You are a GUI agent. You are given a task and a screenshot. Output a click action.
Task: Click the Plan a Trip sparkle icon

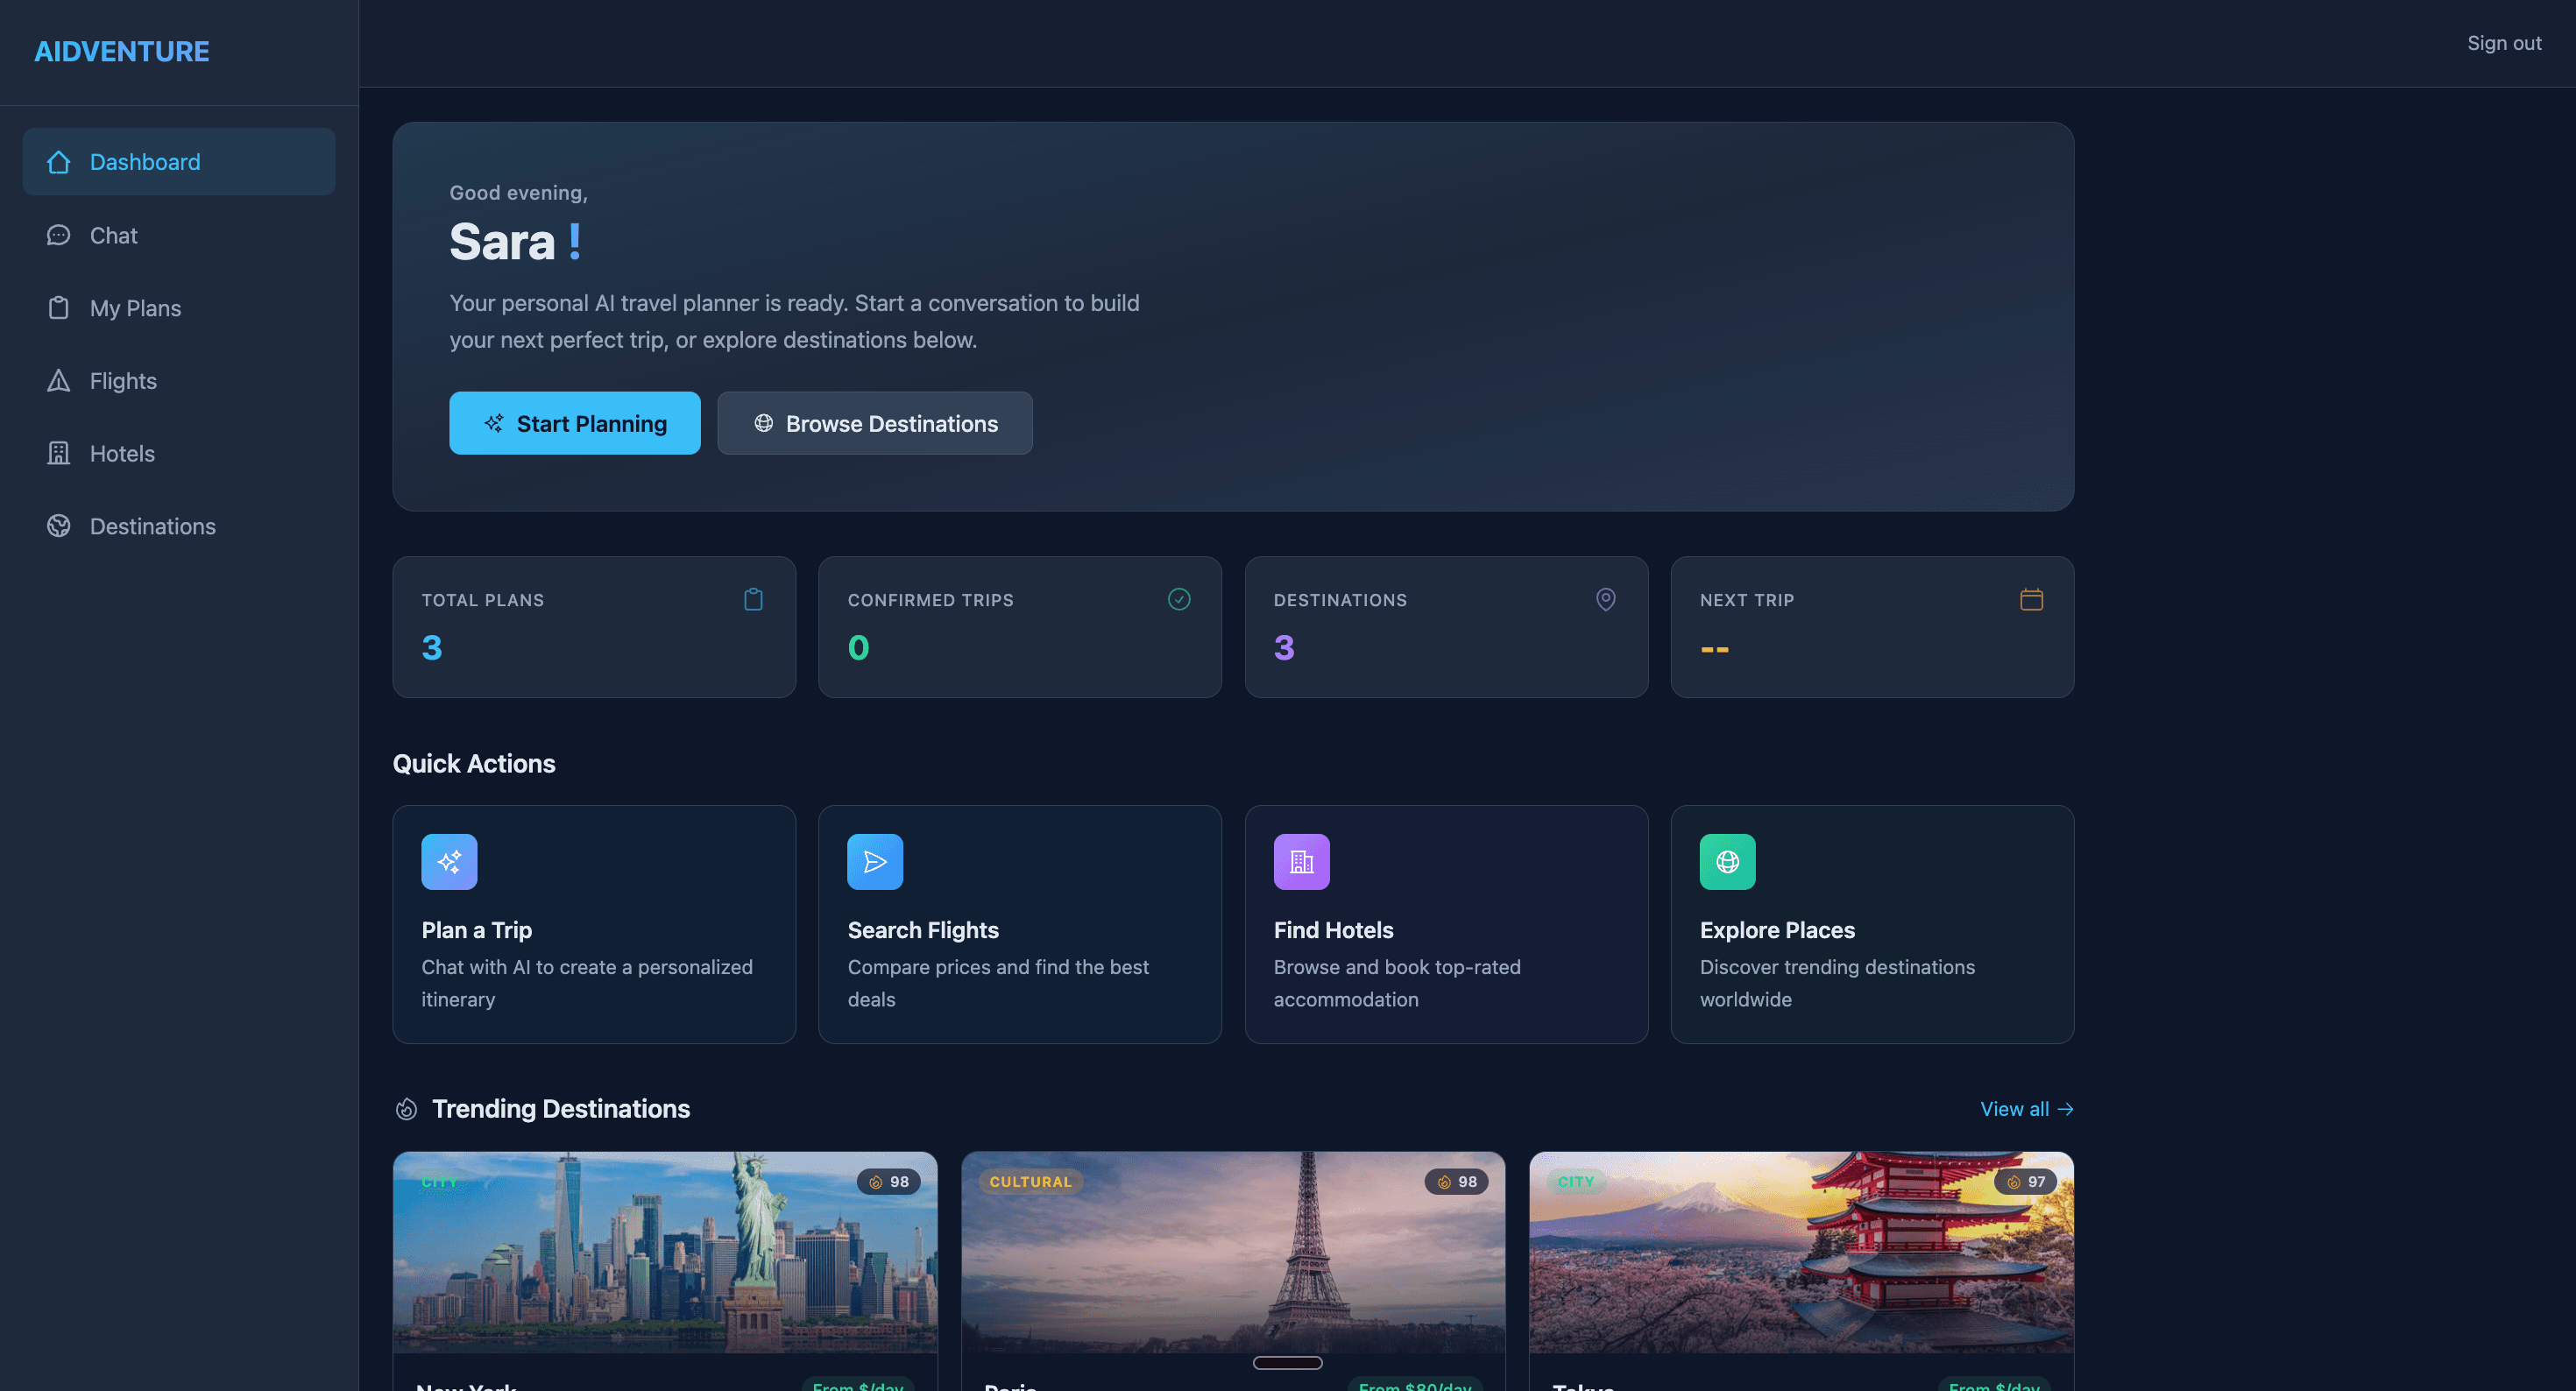point(449,862)
